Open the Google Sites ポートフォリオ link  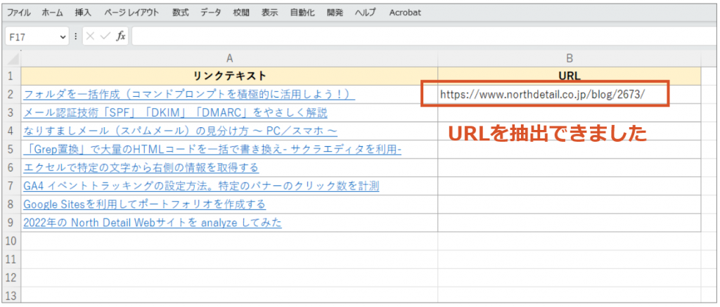coord(144,204)
